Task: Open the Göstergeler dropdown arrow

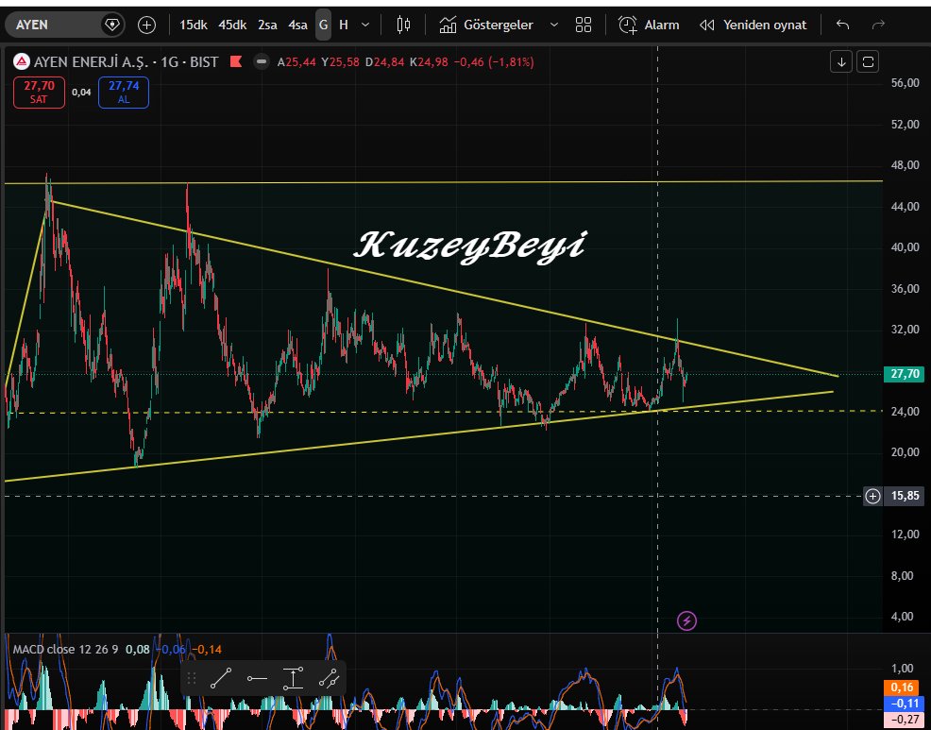Action: point(556,25)
